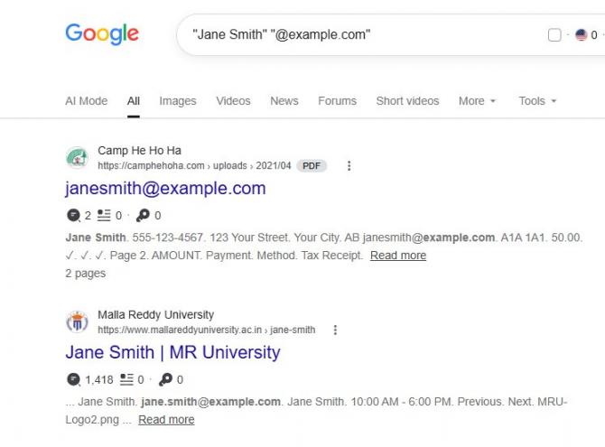Viewport: 605px width, 447px height.
Task: Click the Camp He Ho Ha site name
Action: click(x=139, y=150)
